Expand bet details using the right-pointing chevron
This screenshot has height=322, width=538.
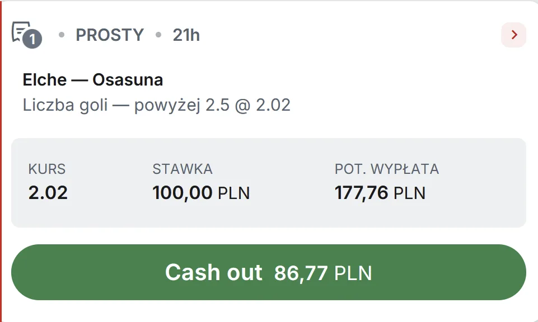(513, 35)
